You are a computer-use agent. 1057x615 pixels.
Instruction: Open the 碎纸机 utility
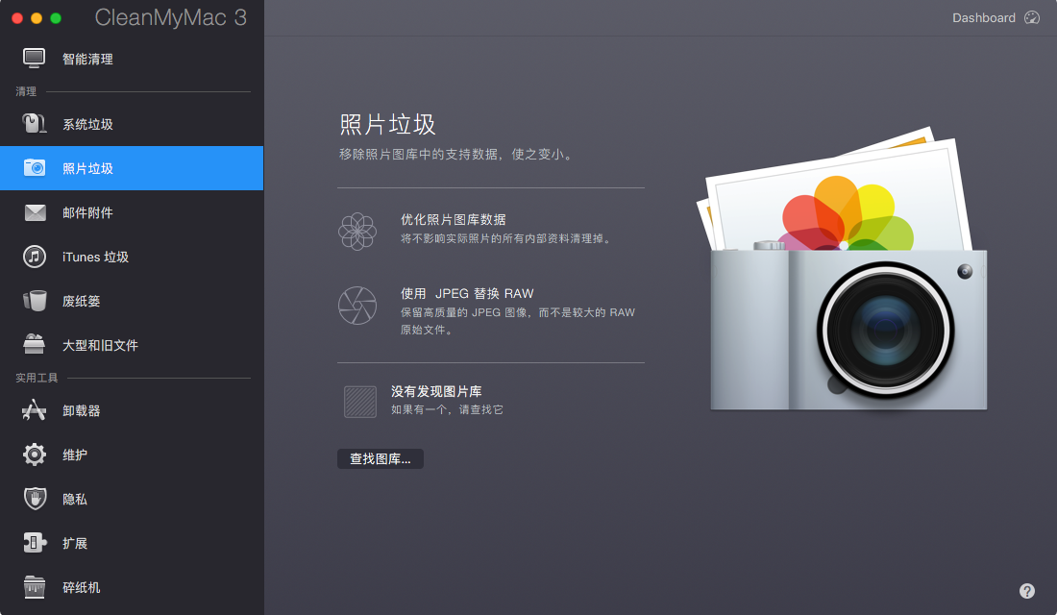point(132,587)
